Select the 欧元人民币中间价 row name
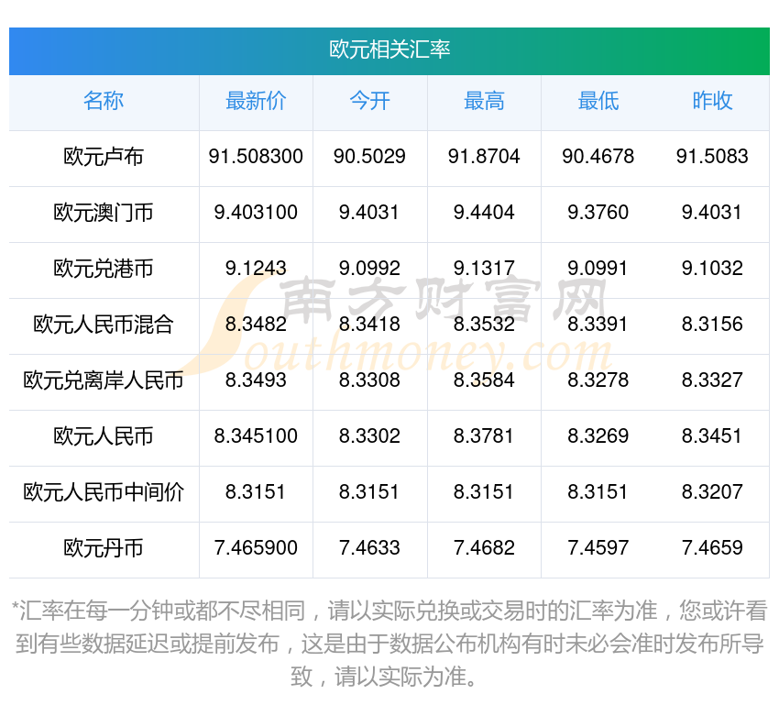This screenshot has height=705, width=779. [104, 492]
